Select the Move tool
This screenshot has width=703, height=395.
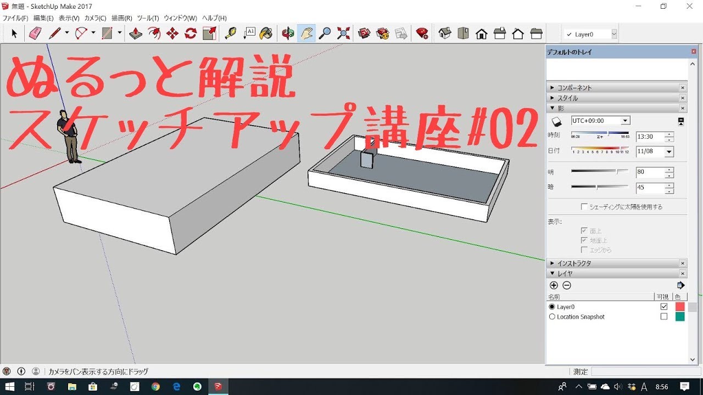coord(172,33)
